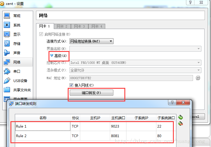Click the 子系统端口 column header
The height and width of the screenshot is (147, 211).
pyautogui.click(x=166, y=118)
